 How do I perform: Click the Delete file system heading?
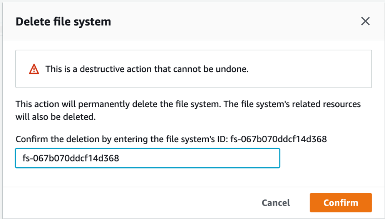(64, 22)
